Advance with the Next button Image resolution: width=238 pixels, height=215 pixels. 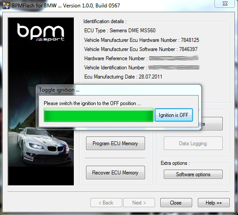[139, 202]
